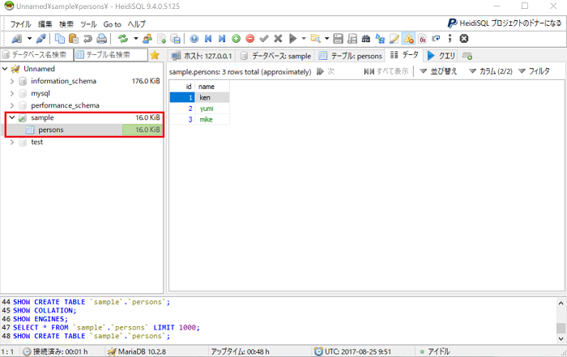Click the Post changes checkmark icon
This screenshot has height=357, width=567.
(264, 39)
